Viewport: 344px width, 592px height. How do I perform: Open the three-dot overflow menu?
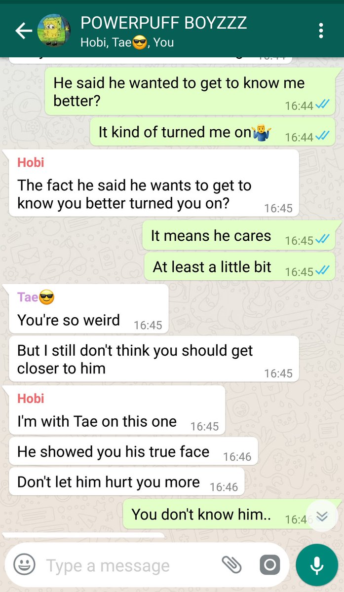tap(321, 31)
